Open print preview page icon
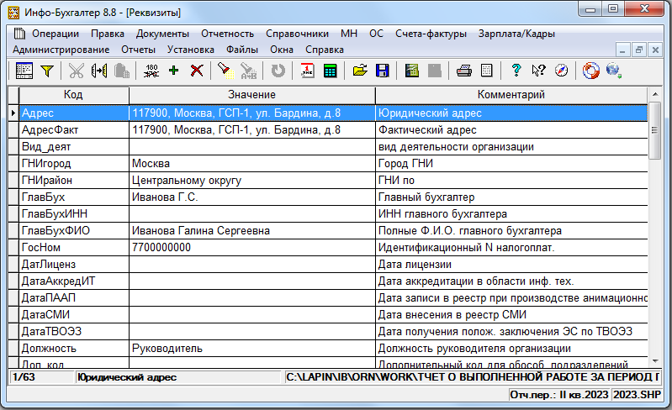672x410 pixels. (487, 71)
